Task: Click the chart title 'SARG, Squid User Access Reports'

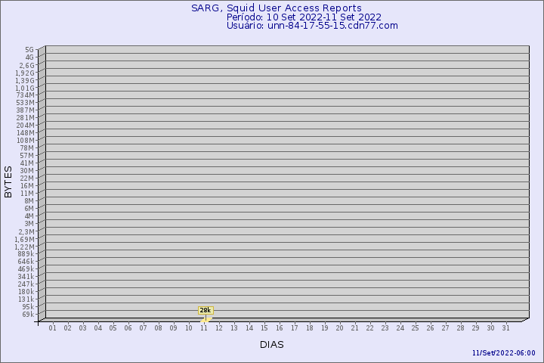Action: point(277,8)
